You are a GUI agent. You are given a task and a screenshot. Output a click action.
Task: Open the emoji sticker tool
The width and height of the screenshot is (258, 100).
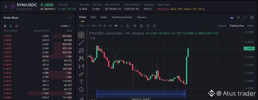[x=81, y=89]
